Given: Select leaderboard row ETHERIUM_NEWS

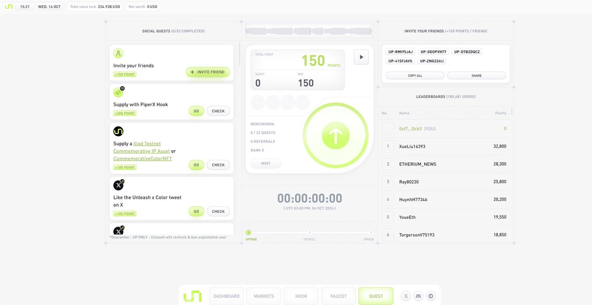Looking at the screenshot, I should [446, 164].
